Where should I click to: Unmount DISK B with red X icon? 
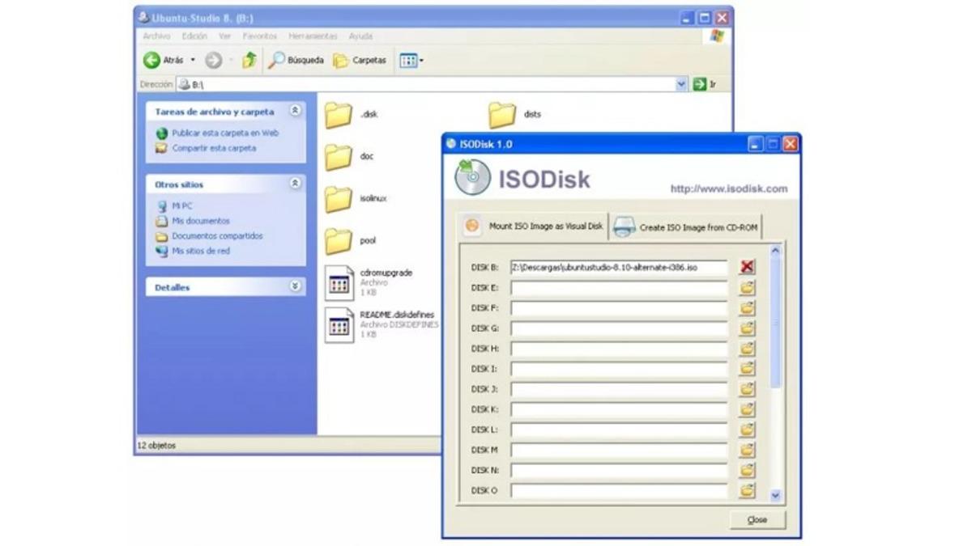pos(747,267)
